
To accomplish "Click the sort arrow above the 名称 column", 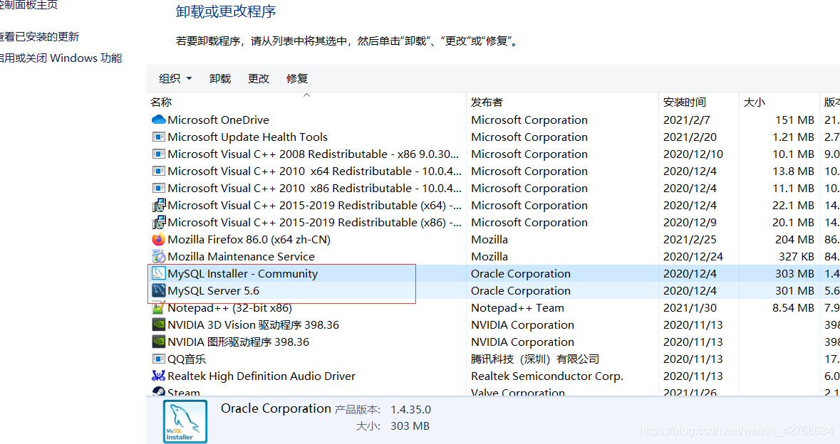I will 307,95.
